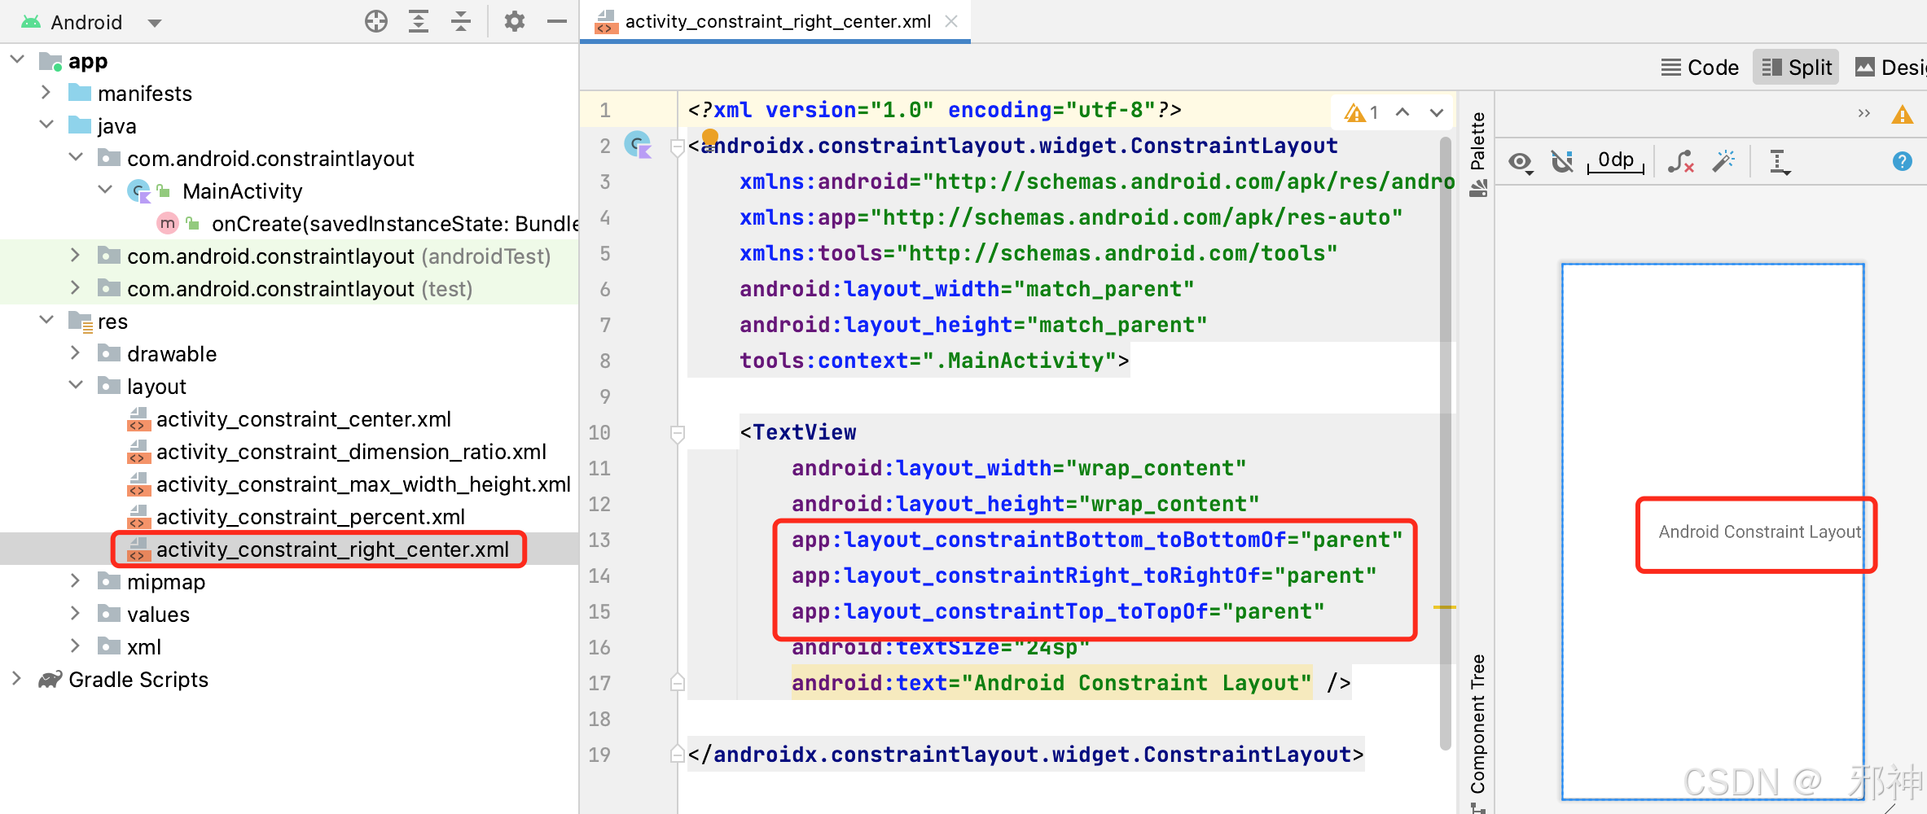Image resolution: width=1927 pixels, height=814 pixels.
Task: Click layout_constraintRight_toRightOf attribute line
Action: tap(1084, 575)
